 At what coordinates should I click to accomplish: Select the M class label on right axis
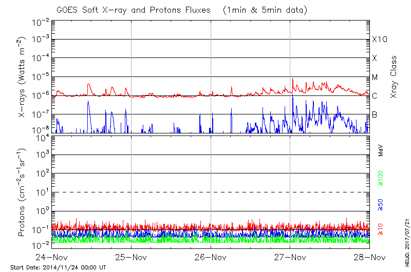[375, 77]
